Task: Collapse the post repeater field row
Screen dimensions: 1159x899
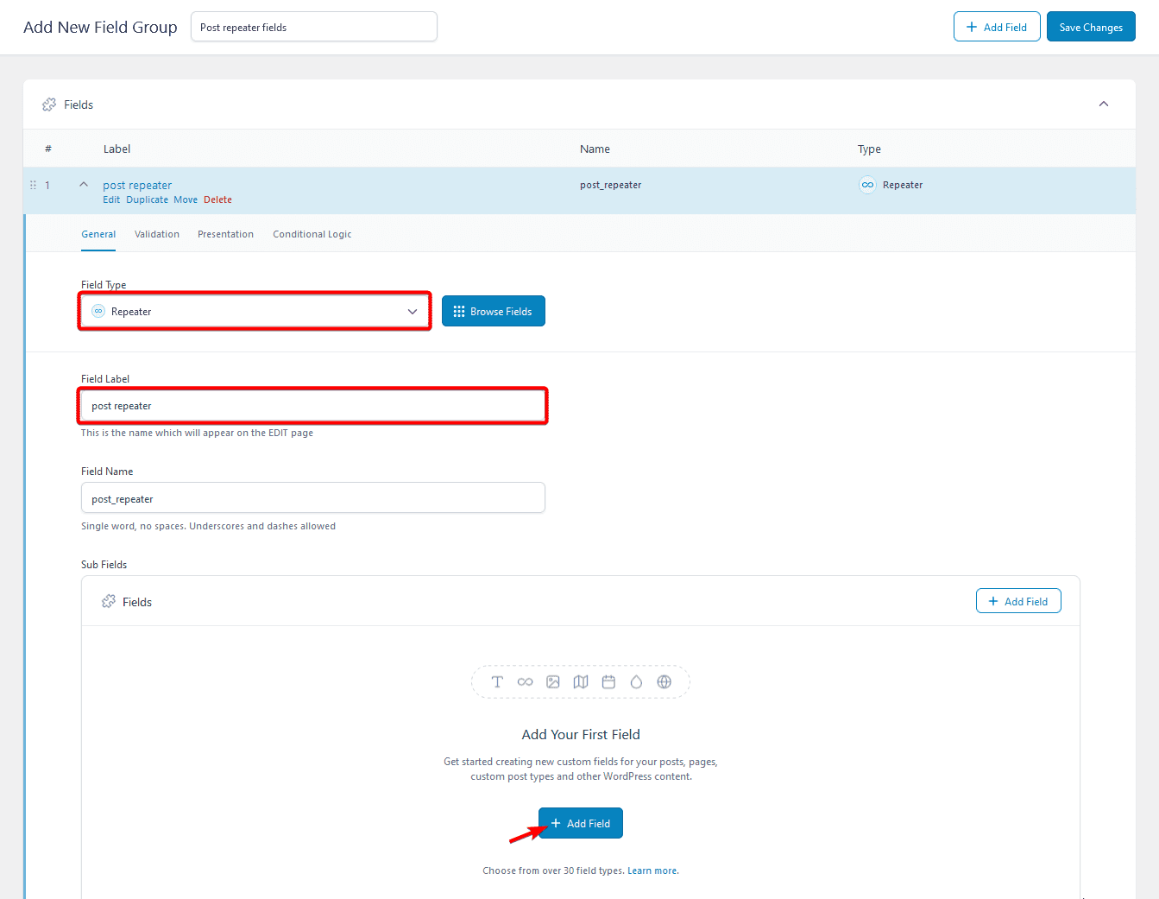Action: click(83, 183)
